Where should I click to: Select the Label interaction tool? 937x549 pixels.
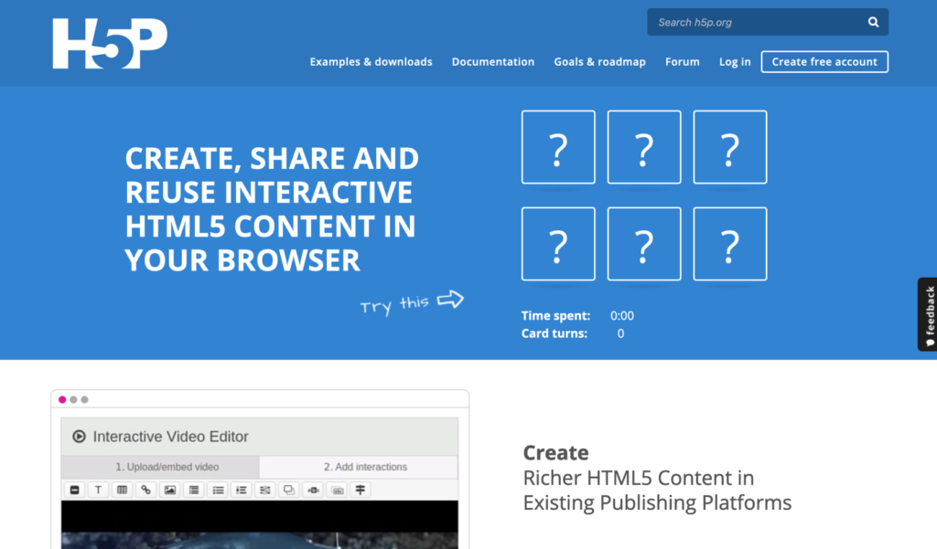click(75, 490)
